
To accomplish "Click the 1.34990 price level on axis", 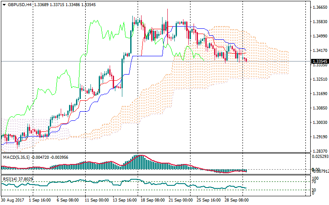I will click(318, 36).
